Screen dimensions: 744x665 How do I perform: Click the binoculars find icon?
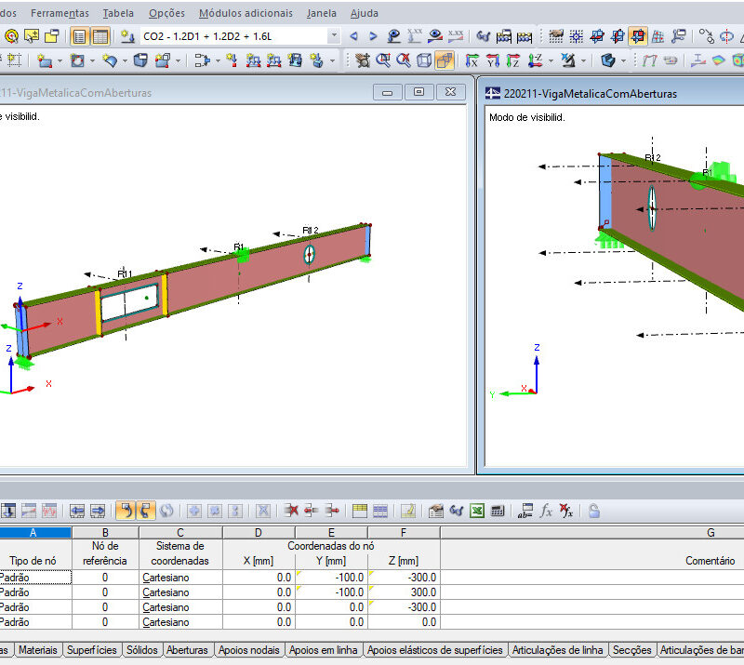click(x=483, y=36)
